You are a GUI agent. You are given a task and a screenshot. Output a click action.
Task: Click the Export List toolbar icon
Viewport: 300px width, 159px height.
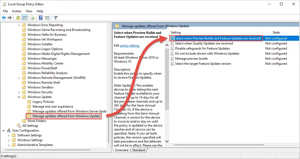coord(33,18)
